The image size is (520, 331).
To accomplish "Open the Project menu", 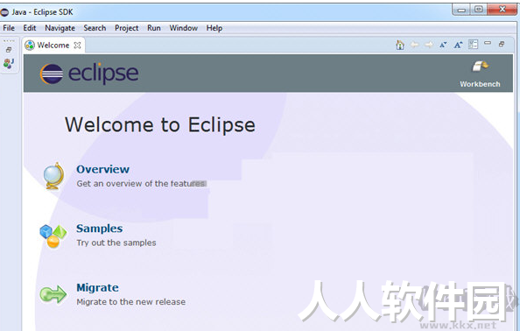I will click(x=126, y=28).
